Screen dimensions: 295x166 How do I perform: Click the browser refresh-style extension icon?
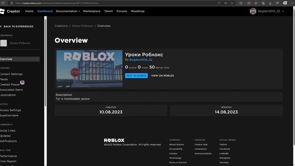[x=241, y=3]
